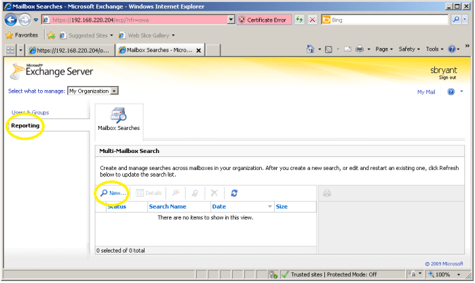Open the Safety menu dropdown
The width and height of the screenshot is (475, 283).
(408, 49)
